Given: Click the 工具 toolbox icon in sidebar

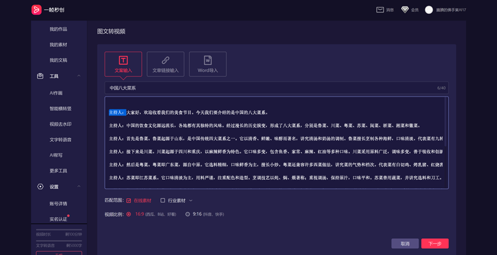Looking at the screenshot, I should [40, 76].
